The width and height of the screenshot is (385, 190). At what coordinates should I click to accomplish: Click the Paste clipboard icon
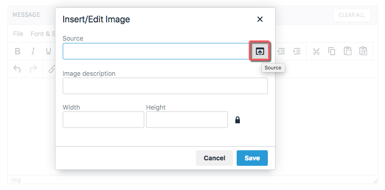pos(347,51)
